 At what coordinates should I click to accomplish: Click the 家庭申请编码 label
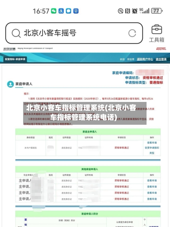pos(123,73)
